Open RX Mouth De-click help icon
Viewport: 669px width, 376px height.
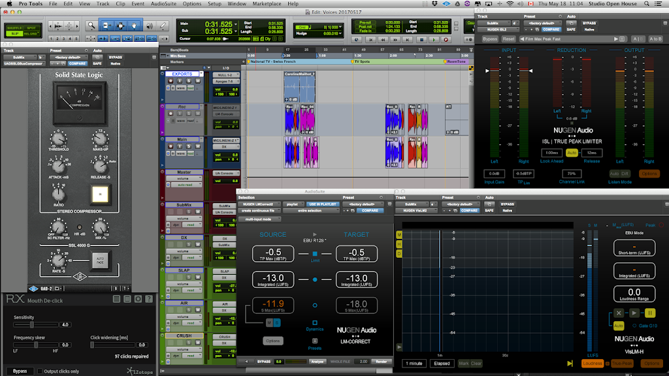[149, 299]
